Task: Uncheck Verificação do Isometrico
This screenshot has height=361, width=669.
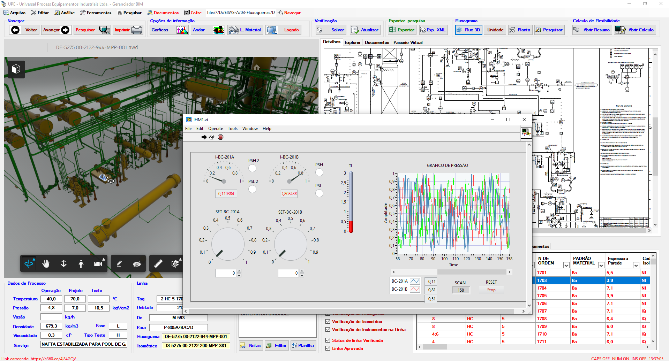Action: [328, 322]
